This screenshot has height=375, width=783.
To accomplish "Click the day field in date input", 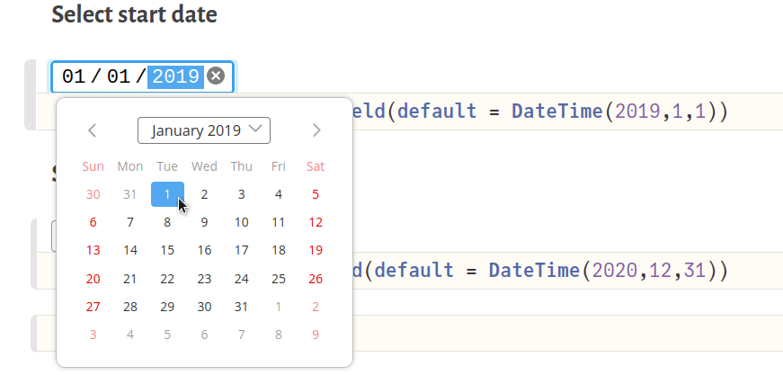I will (119, 76).
